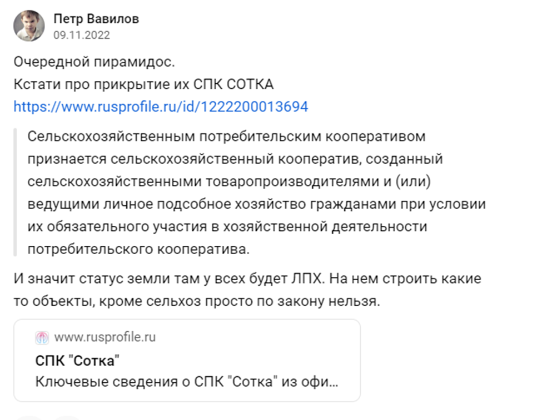Image resolution: width=547 pixels, height=420 pixels.
Task: Click the rusprofile favicon in preview card
Action: tap(42, 337)
